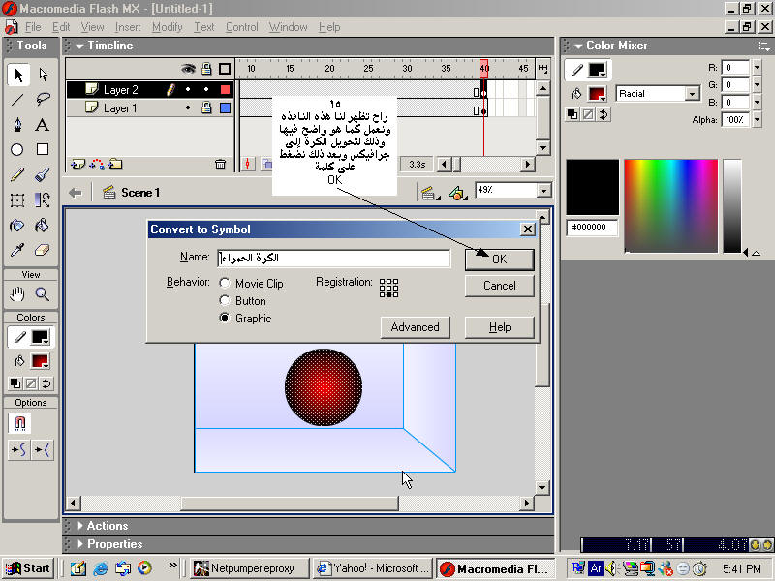775x581 pixels.
Task: Select the Fill Transform tool
Action: coord(43,200)
